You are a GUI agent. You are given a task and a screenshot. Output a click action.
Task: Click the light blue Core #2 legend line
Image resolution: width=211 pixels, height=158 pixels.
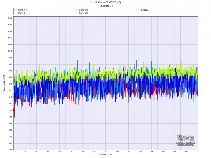[77, 10]
